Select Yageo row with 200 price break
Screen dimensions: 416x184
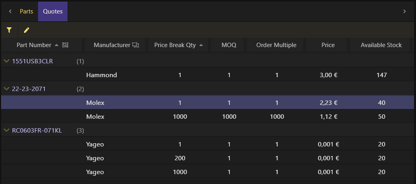pyautogui.click(x=208, y=158)
